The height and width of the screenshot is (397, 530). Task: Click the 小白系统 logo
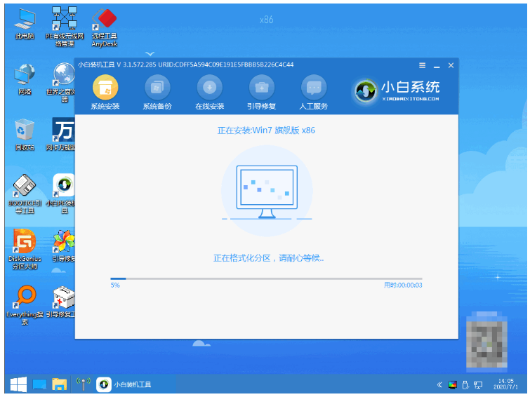tap(396, 91)
